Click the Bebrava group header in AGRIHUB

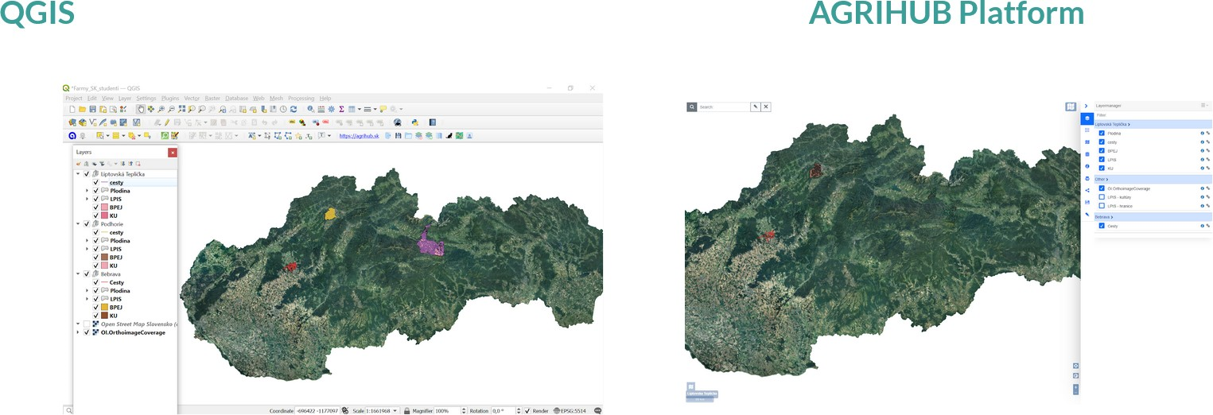[x=1153, y=217]
